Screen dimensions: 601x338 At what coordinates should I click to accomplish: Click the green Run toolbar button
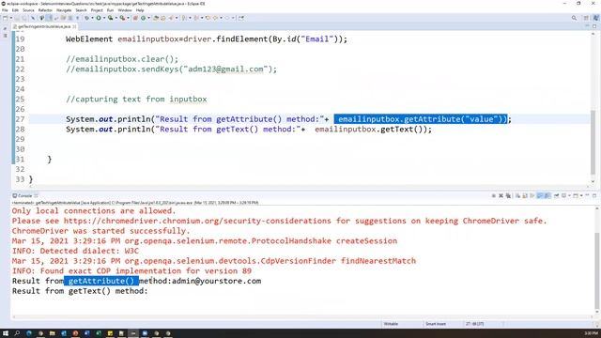click(99, 18)
